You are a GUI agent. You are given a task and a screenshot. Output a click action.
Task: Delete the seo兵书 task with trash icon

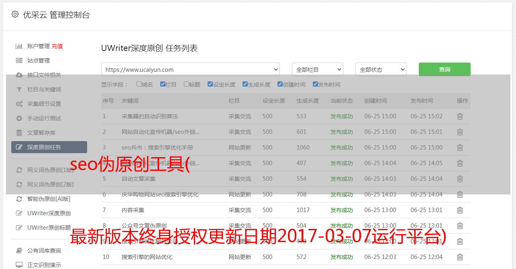point(460,148)
